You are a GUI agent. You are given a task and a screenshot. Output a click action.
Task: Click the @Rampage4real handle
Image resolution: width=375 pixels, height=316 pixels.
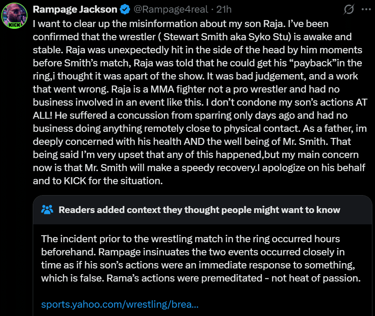(x=171, y=10)
